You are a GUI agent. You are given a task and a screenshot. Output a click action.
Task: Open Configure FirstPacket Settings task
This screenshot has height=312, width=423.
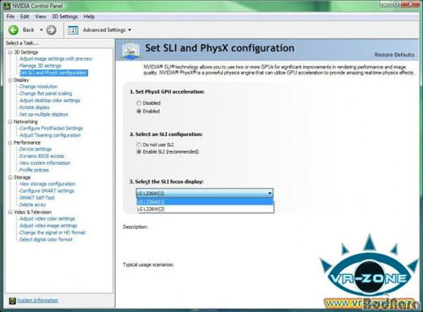51,129
